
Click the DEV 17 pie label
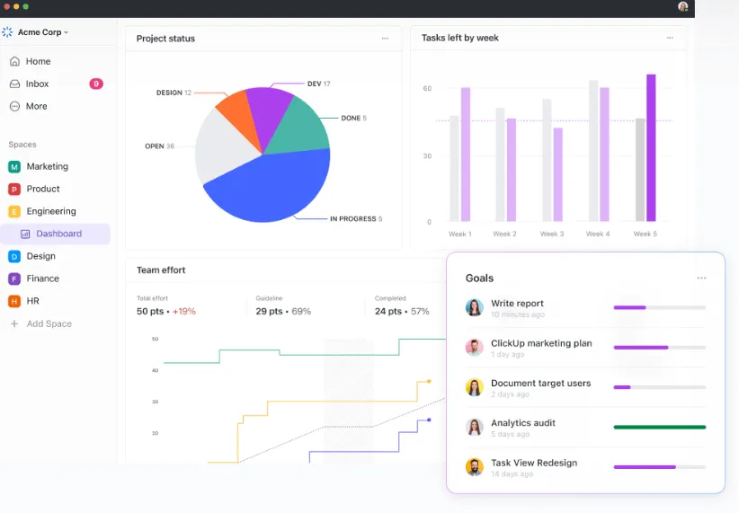point(319,84)
